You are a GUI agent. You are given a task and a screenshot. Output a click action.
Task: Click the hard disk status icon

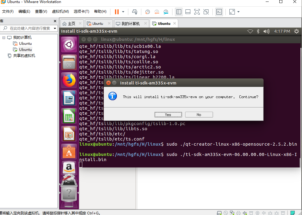click(x=219, y=213)
